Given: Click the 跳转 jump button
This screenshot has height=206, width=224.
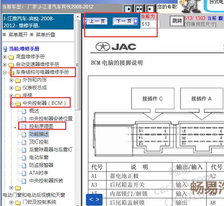Looking at the screenshot, I should (x=177, y=21).
